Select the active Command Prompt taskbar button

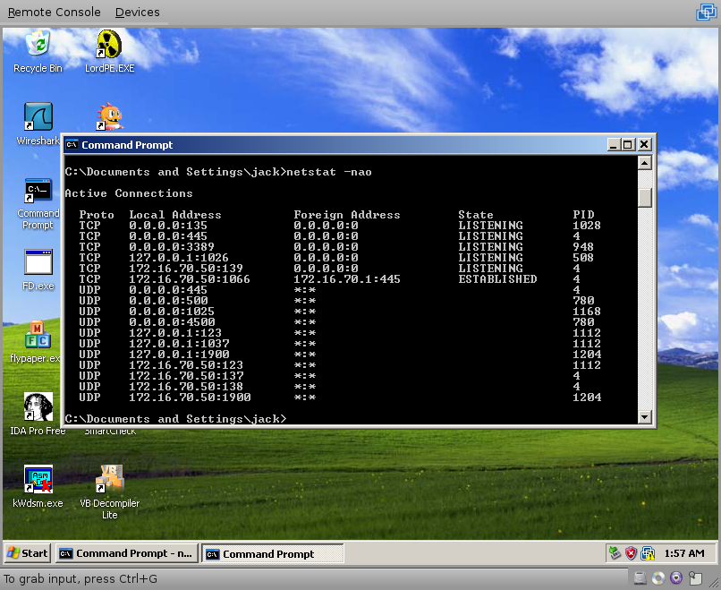[x=273, y=553]
